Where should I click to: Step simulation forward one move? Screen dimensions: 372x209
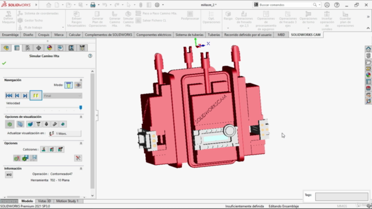pyautogui.click(x=25, y=95)
